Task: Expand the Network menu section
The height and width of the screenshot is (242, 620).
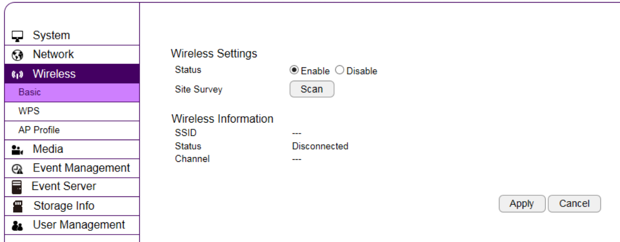Action: tap(53, 54)
